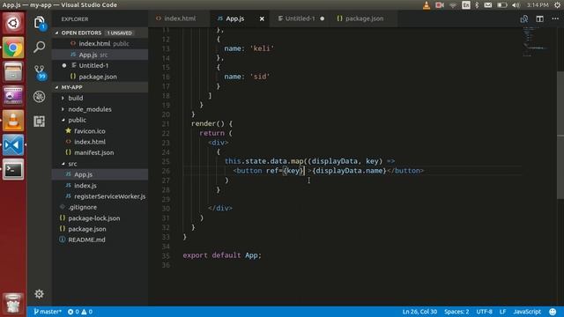The image size is (564, 317).
Task: Click the unsaved dot on the Untitled-1 tab
Action: point(323,18)
